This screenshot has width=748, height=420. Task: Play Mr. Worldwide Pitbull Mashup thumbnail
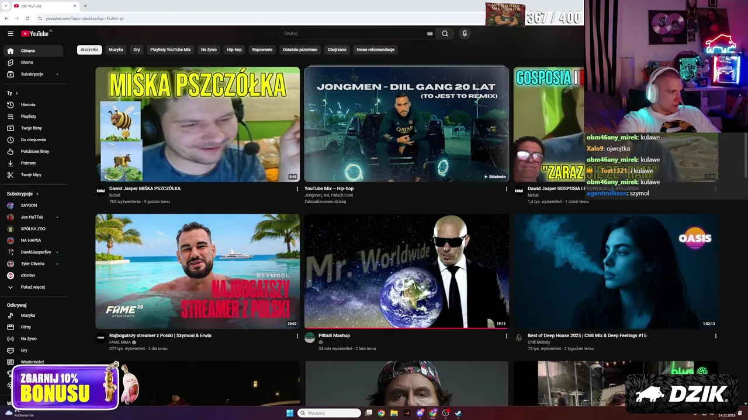click(x=406, y=271)
